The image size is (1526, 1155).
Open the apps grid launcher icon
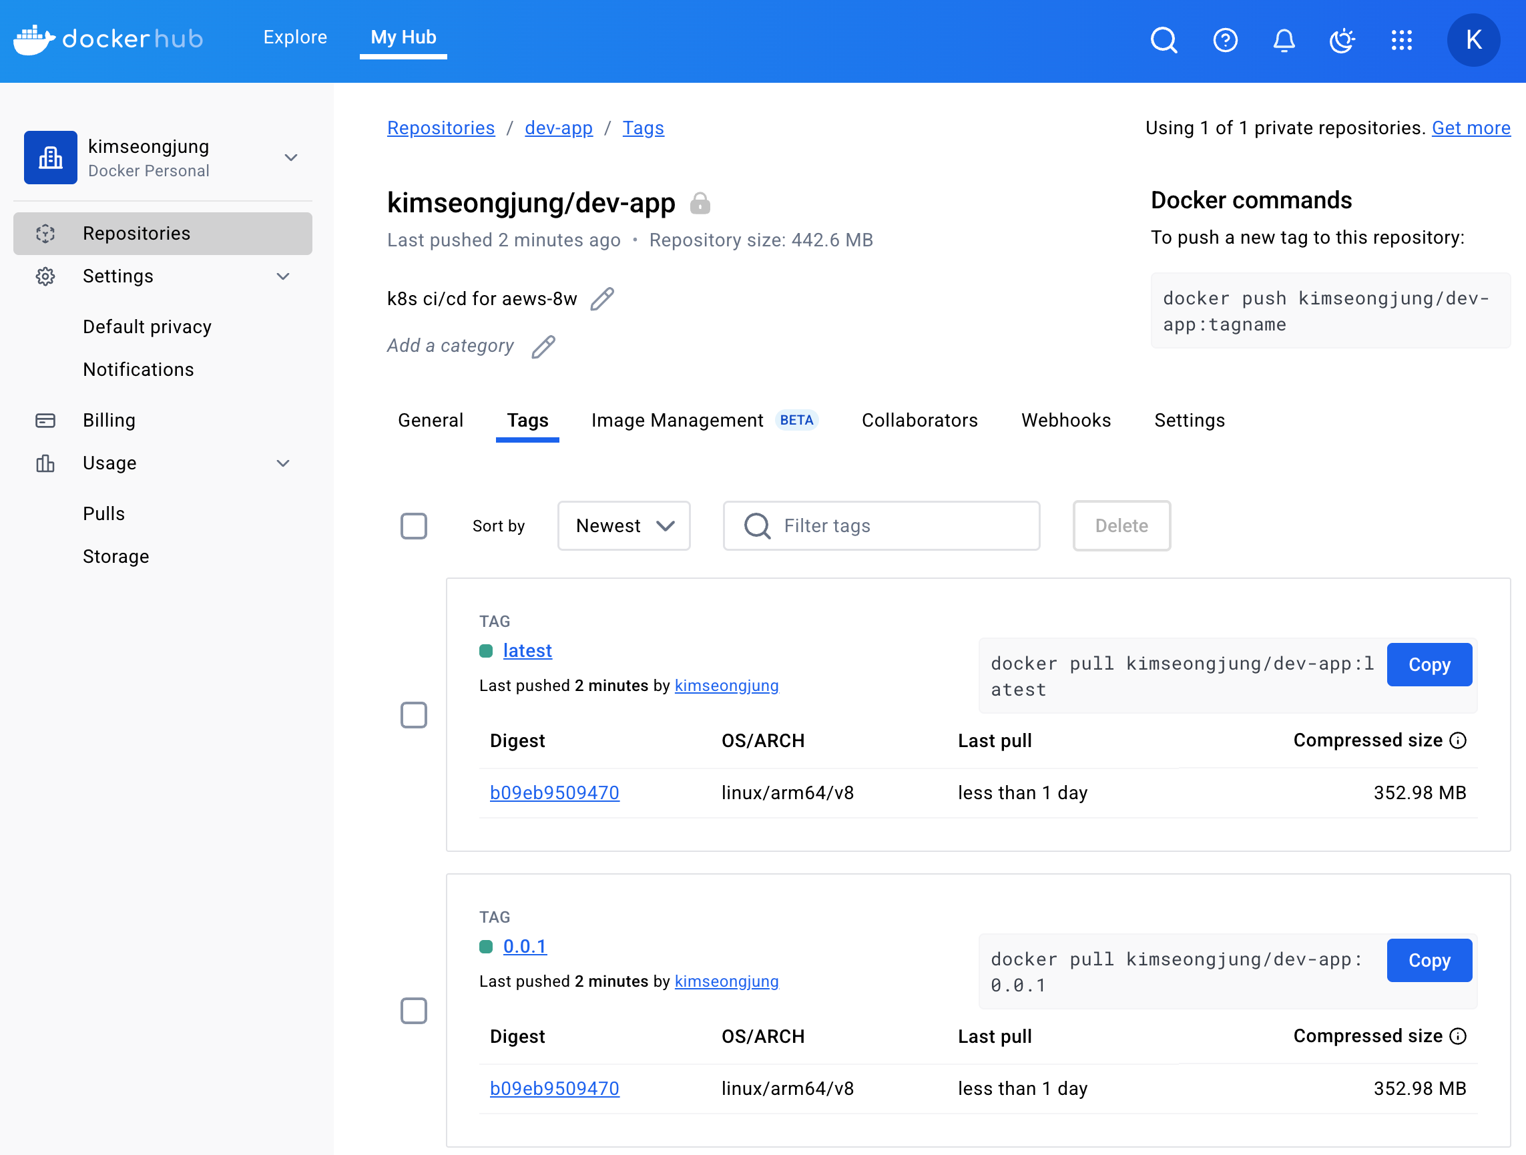(x=1401, y=40)
